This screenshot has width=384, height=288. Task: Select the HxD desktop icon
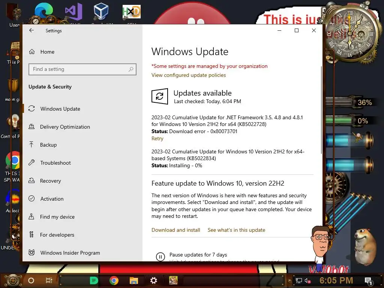132,12
